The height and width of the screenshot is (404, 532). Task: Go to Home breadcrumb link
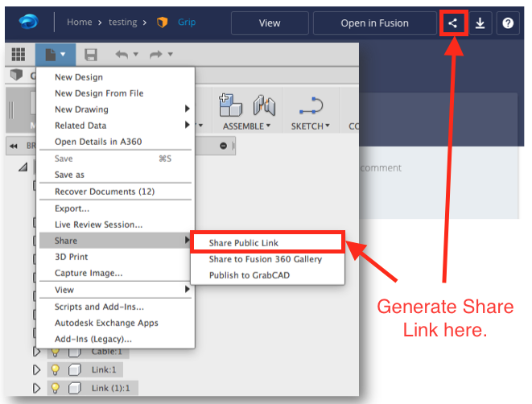[x=80, y=22]
